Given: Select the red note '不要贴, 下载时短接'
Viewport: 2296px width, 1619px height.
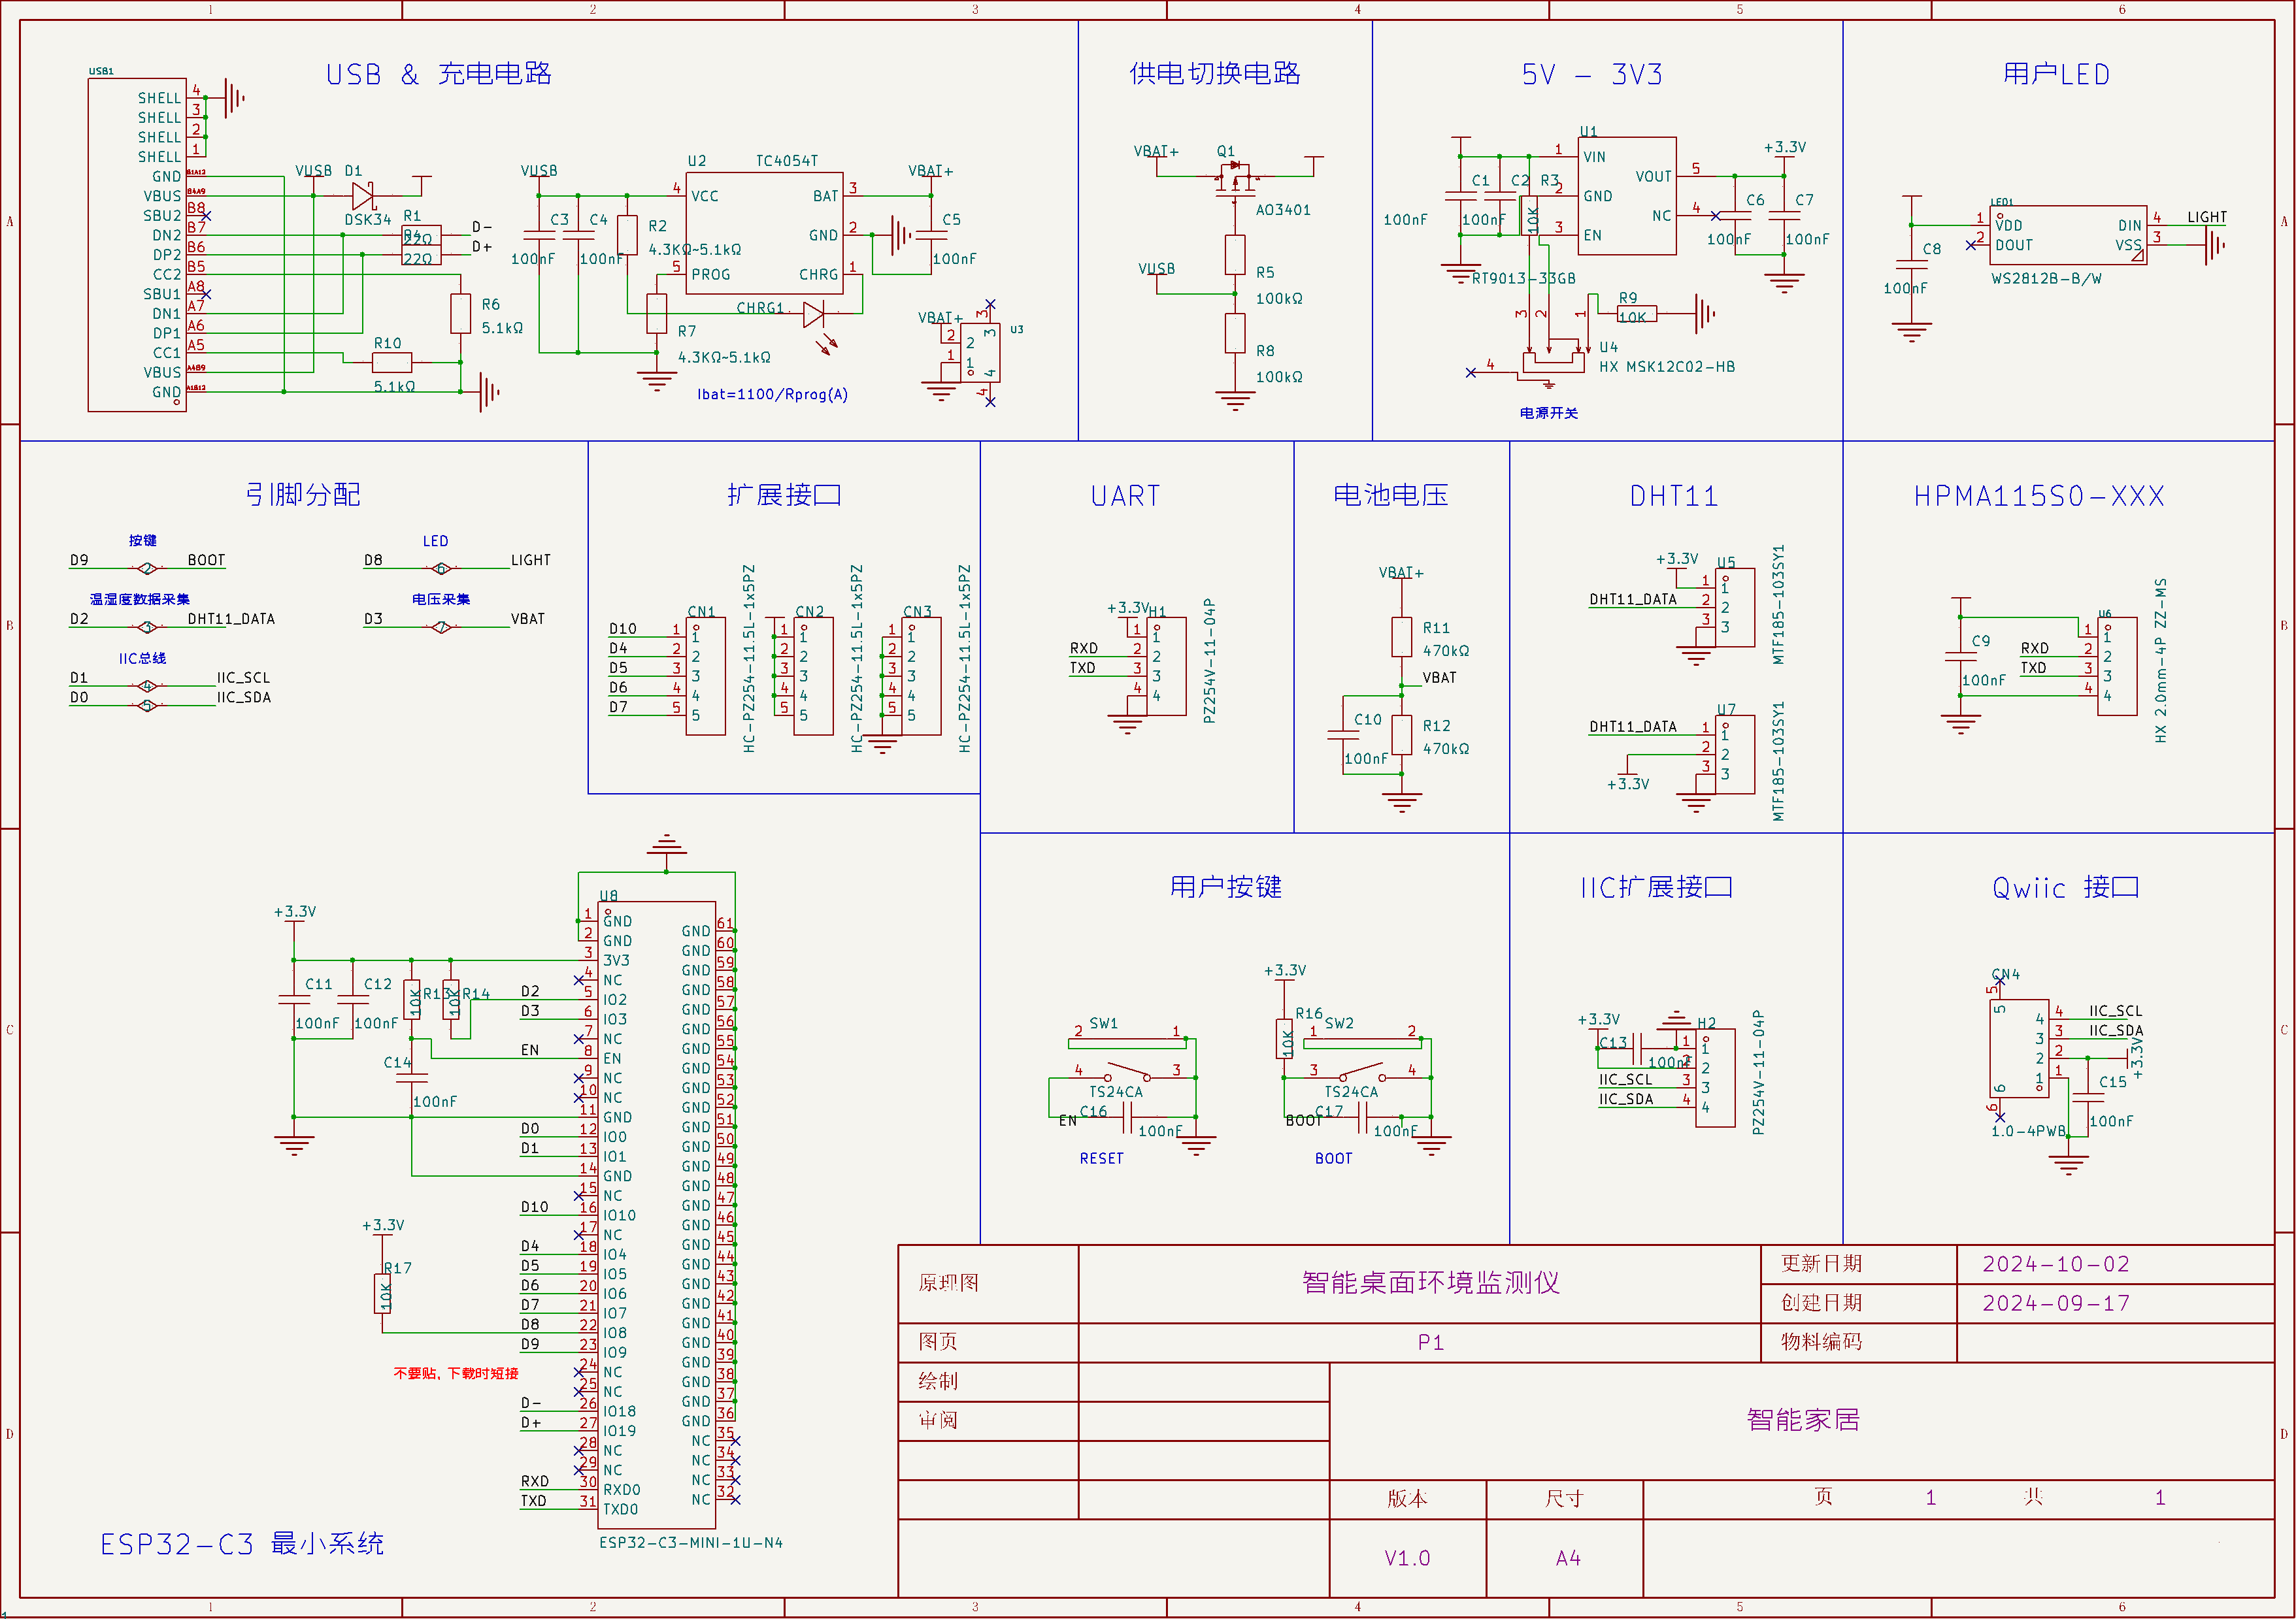Looking at the screenshot, I should click(456, 1373).
